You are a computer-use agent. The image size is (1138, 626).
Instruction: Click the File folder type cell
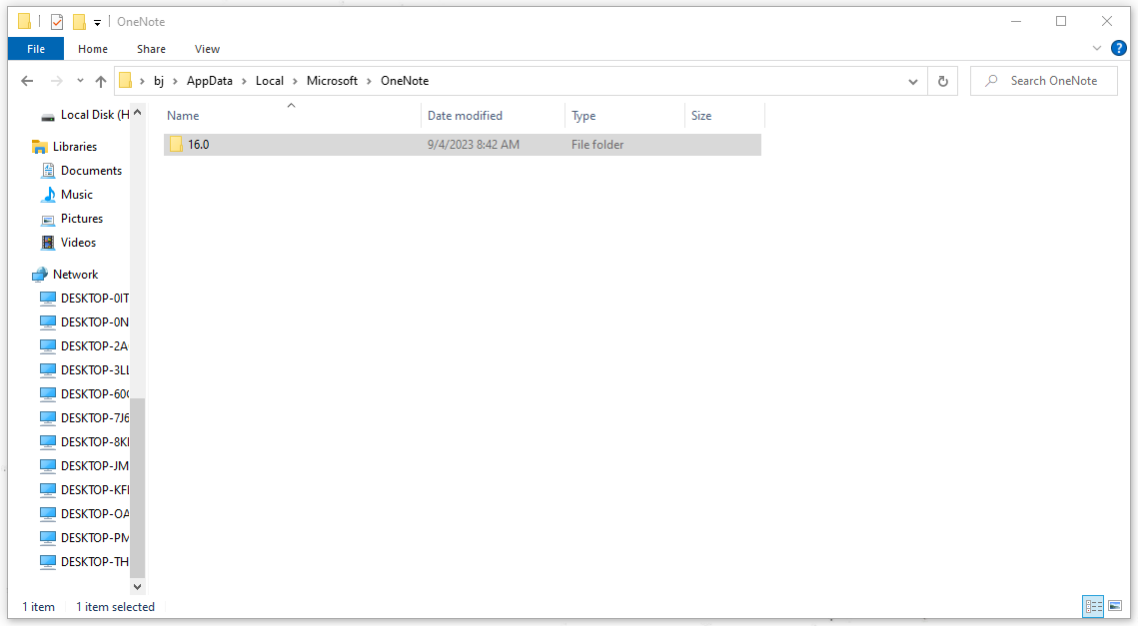[x=597, y=145]
